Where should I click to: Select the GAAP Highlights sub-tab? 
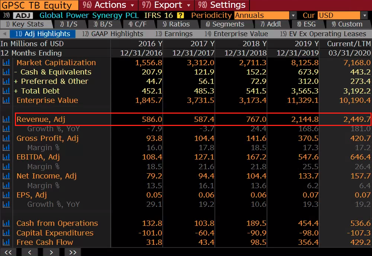click(112, 34)
